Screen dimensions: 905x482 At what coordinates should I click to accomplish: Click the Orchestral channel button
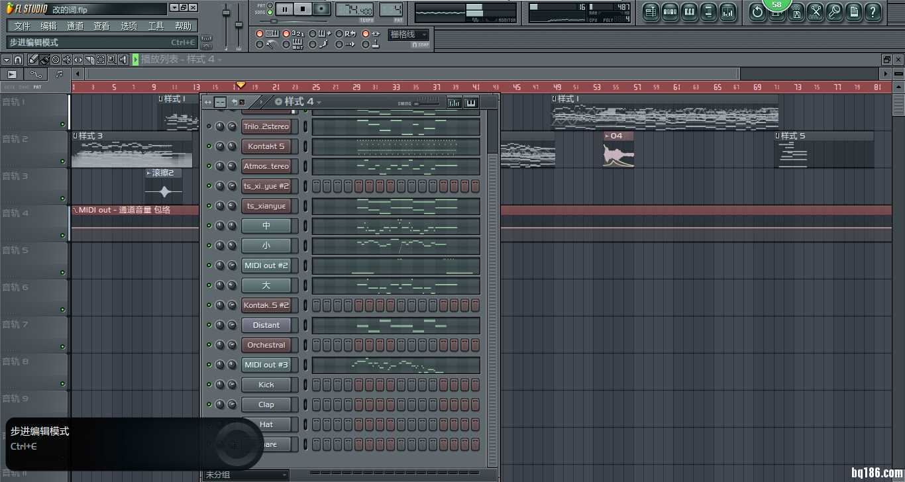pos(266,345)
